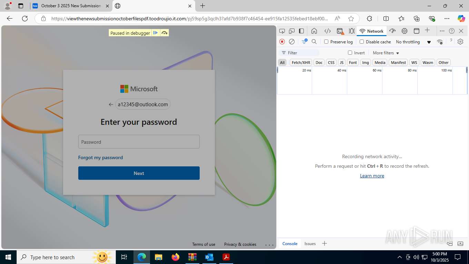Check the Invert filter checkbox
The image size is (469, 264).
tap(350, 53)
